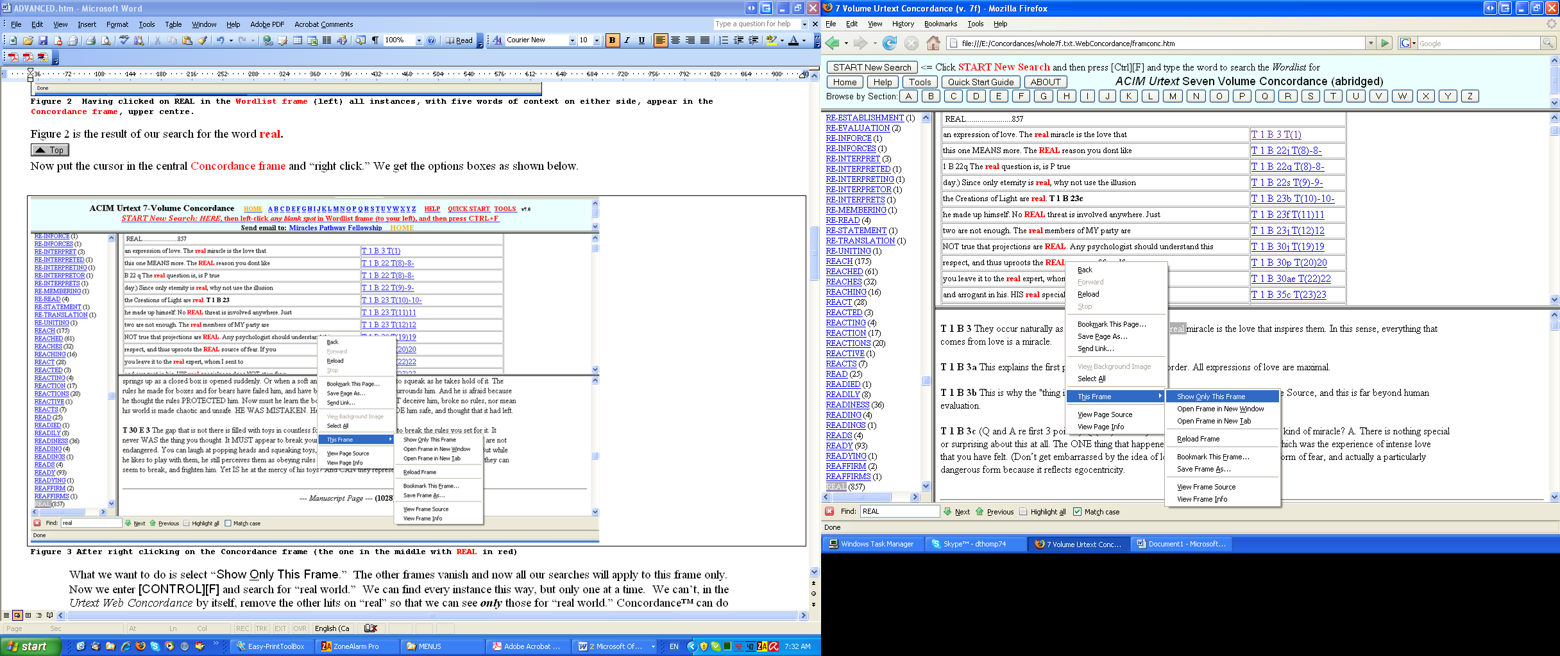Open the Bookmarks menu in Firefox

click(x=940, y=24)
